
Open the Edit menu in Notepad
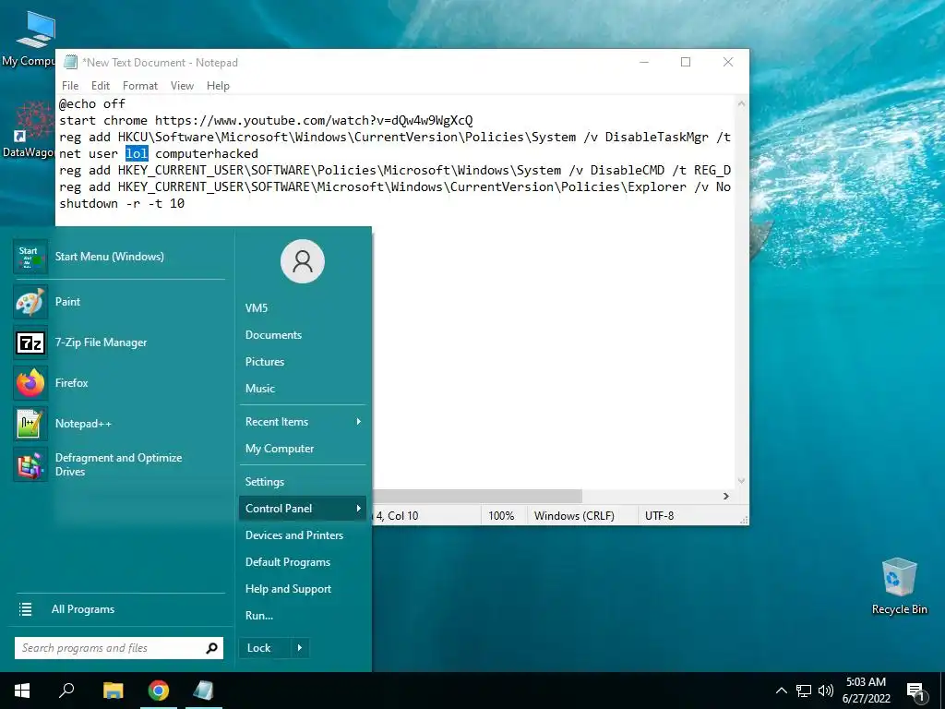point(101,86)
